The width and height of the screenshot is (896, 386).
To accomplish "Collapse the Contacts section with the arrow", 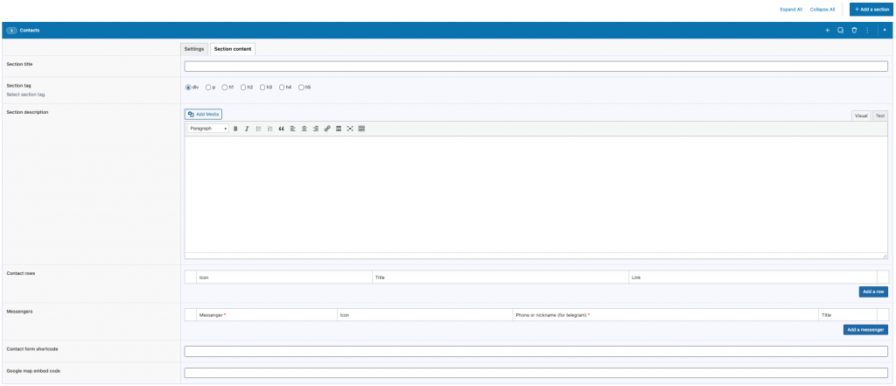I will tap(885, 31).
